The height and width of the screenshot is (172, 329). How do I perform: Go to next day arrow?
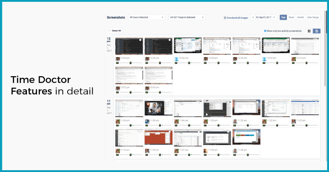tap(274, 17)
